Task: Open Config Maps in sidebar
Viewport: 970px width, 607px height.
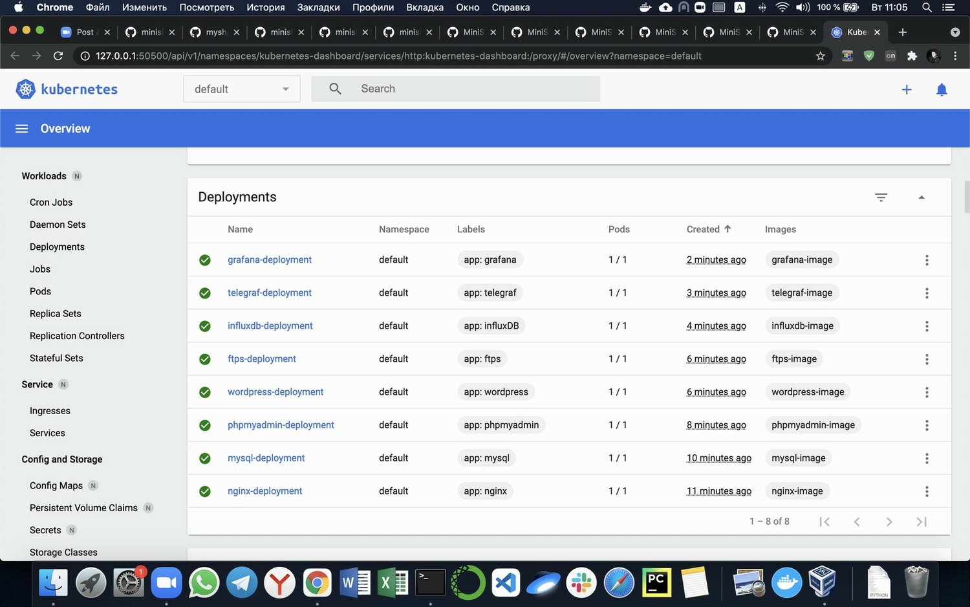Action: click(x=56, y=485)
